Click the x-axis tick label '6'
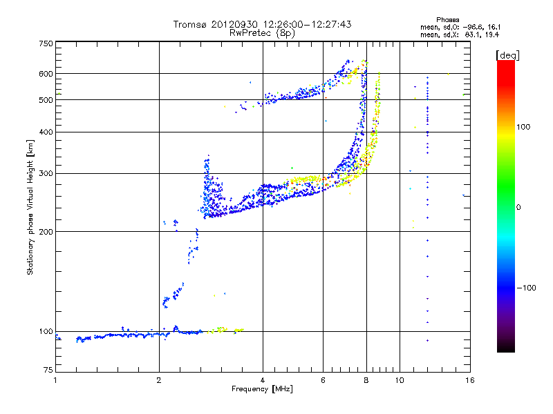The width and height of the screenshot is (553, 414). [323, 380]
